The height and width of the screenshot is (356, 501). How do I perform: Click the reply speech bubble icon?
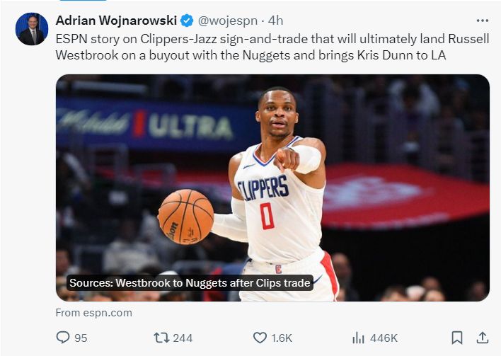click(62, 338)
